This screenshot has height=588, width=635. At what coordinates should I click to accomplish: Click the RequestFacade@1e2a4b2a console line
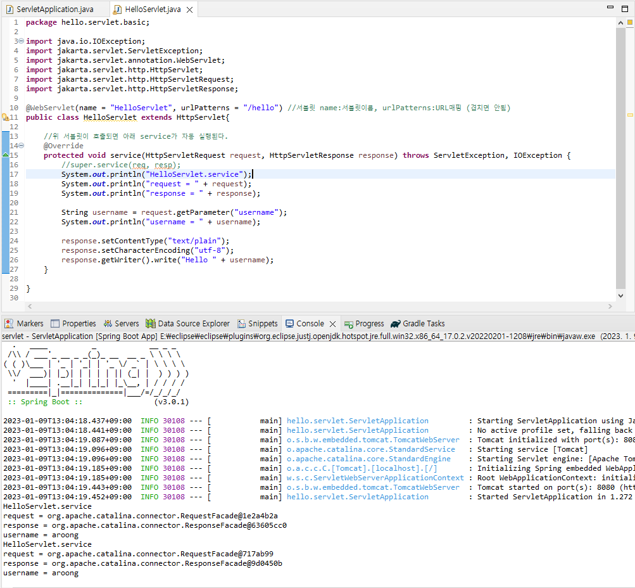[141, 516]
